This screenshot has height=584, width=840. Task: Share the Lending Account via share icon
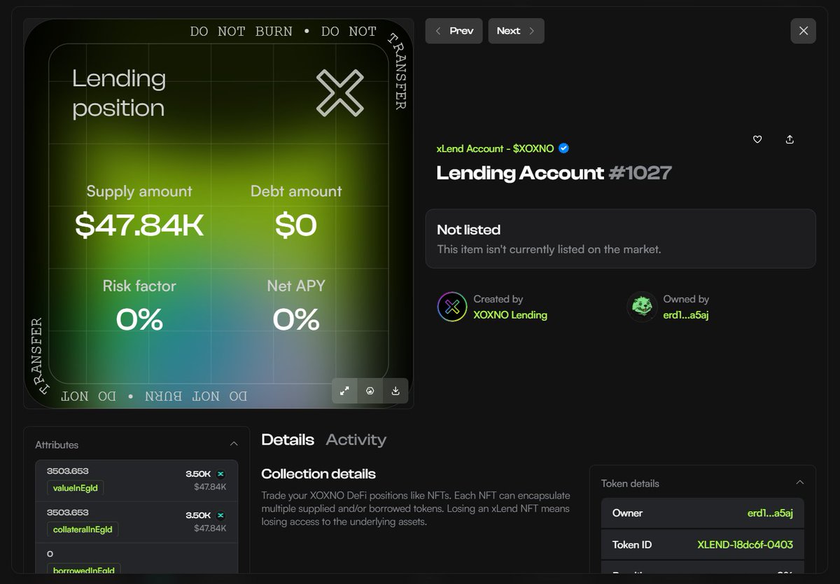click(790, 139)
